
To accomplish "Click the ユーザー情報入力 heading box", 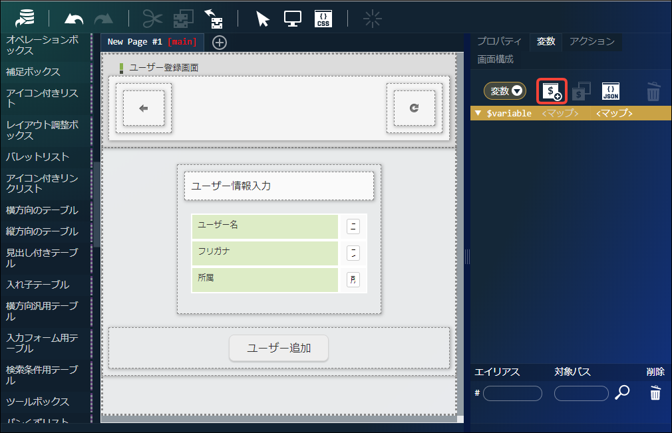I will click(279, 186).
